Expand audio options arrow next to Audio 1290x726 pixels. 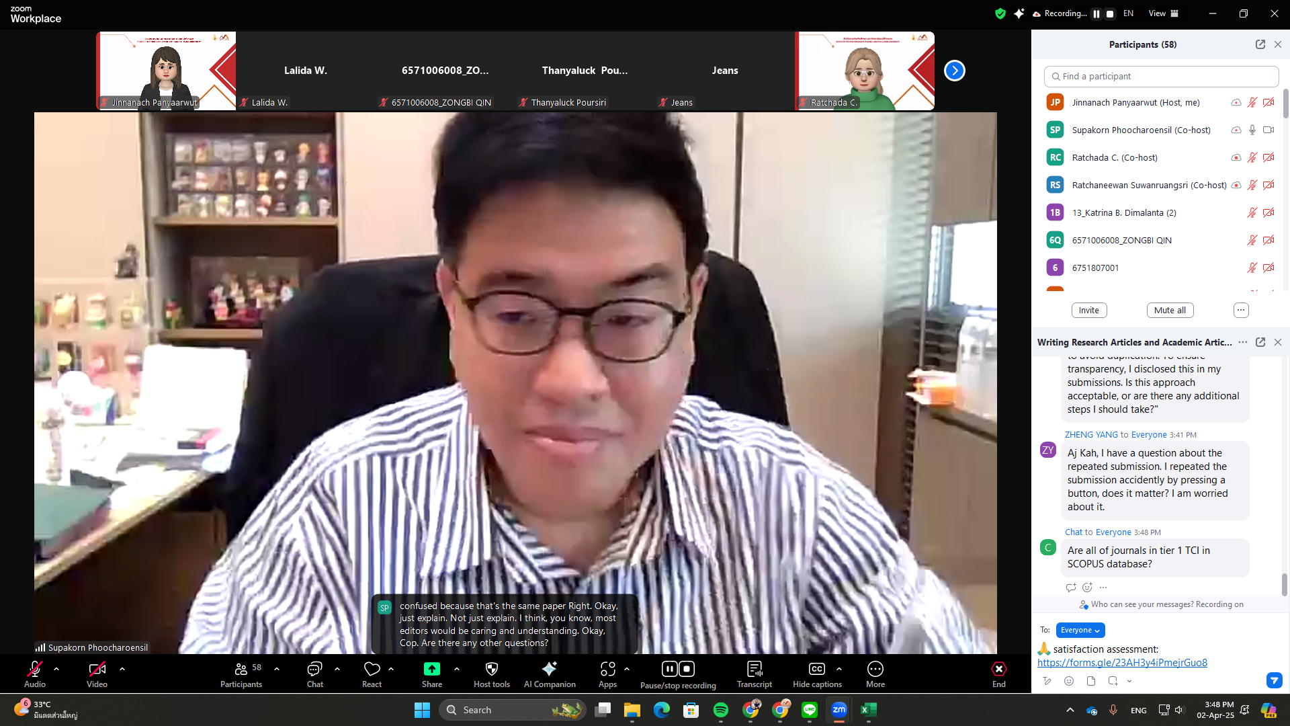pos(56,669)
